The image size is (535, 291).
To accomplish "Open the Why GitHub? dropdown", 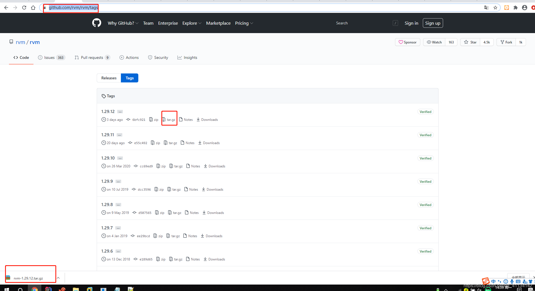I will point(123,23).
